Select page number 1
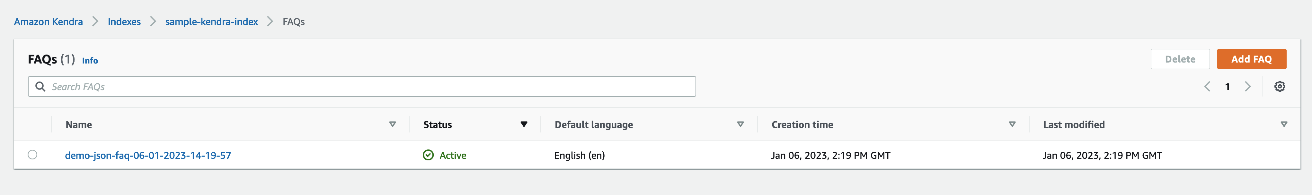This screenshot has width=1312, height=195. click(x=1228, y=87)
